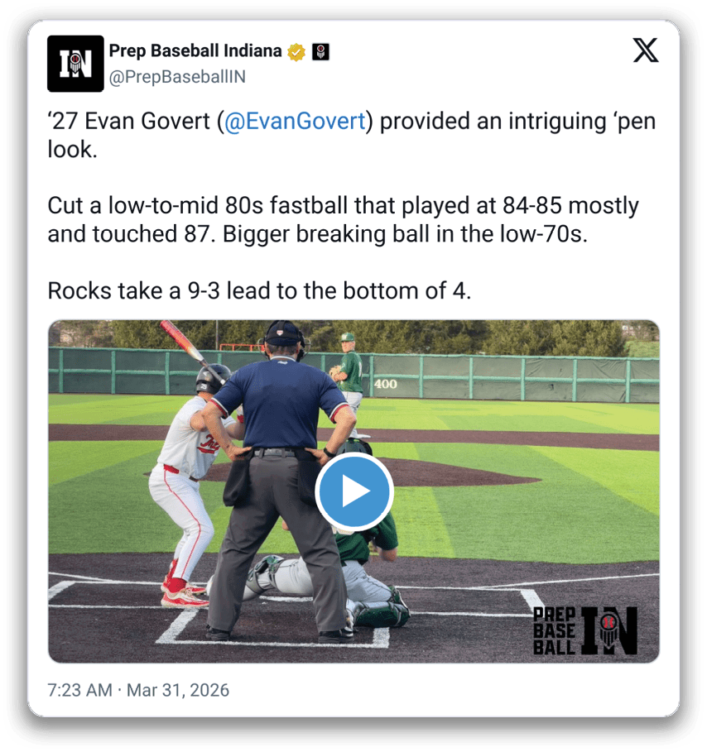The width and height of the screenshot is (707, 752).
Task: Click the tweet text about fastball velocity
Action: (x=343, y=220)
